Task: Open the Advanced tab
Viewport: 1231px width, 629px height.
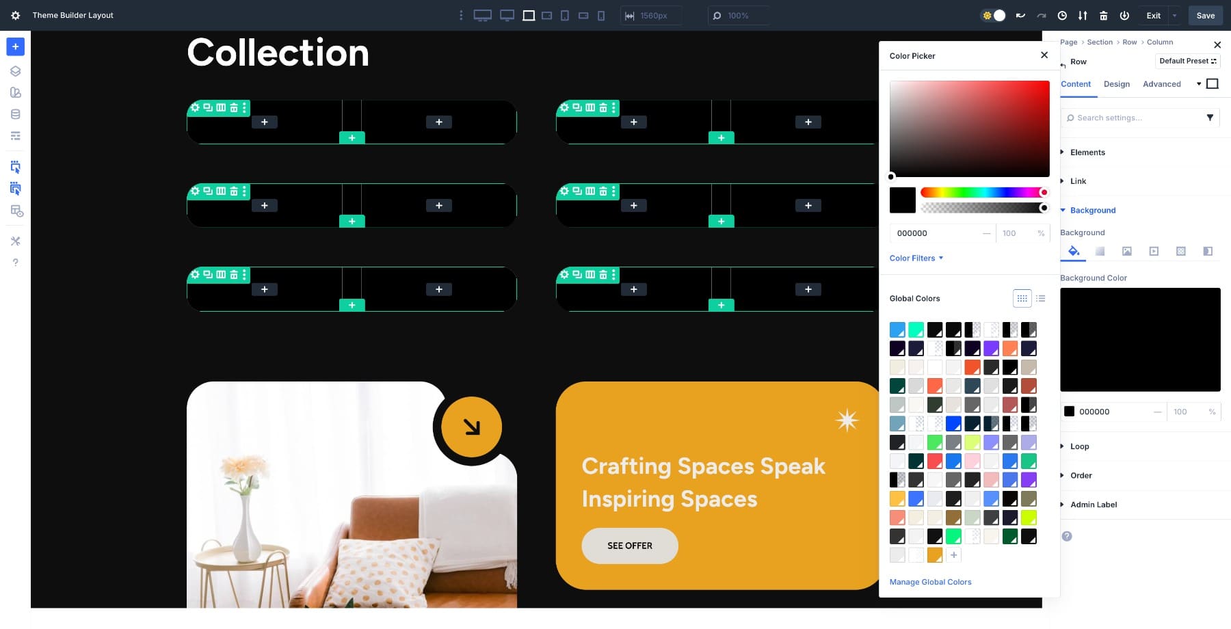Action: (x=1161, y=84)
